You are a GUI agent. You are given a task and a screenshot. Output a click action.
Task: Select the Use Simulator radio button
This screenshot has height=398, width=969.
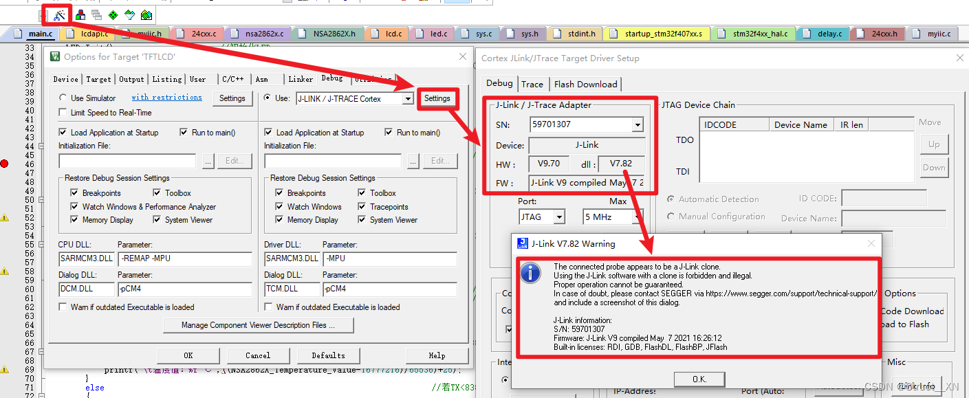point(63,97)
